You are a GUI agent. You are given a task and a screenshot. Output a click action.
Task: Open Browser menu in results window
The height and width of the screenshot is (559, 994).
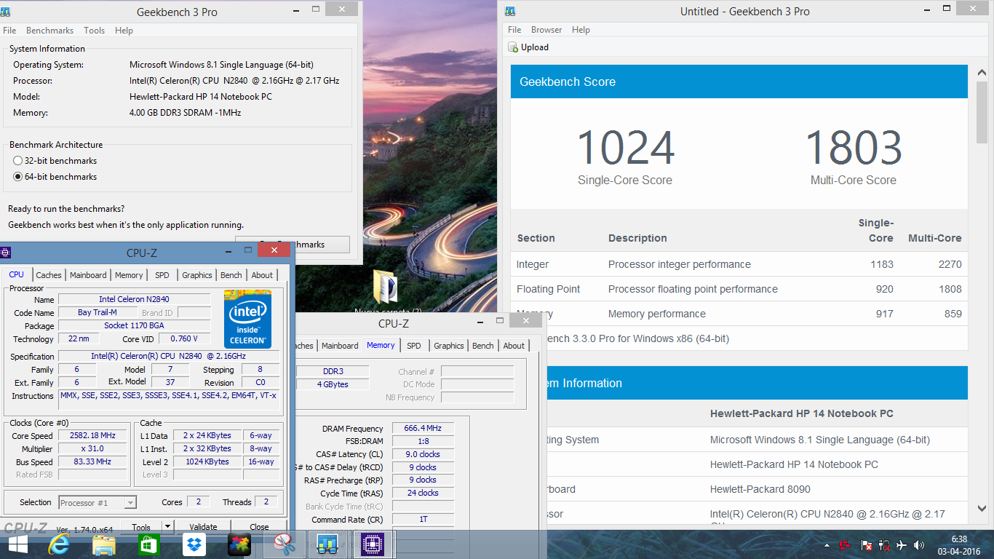tap(546, 30)
